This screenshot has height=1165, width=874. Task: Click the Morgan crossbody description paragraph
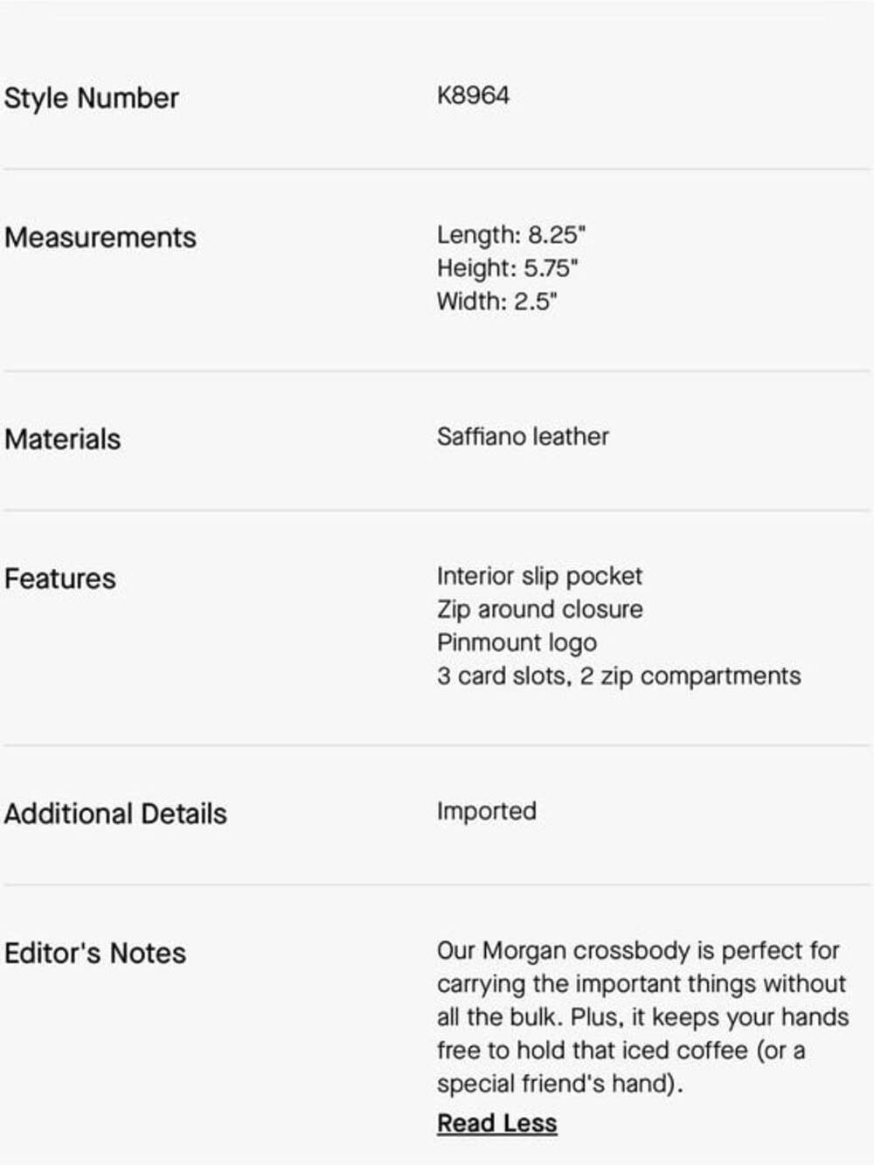click(642, 1016)
